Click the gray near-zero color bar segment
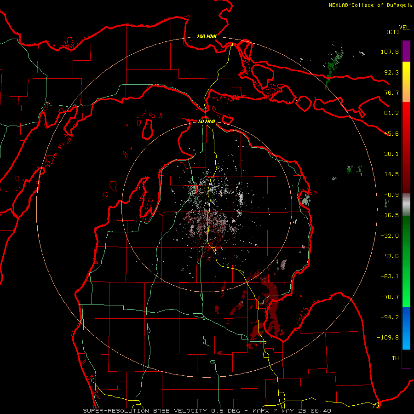Image resolution: width=414 pixels, height=414 pixels. coord(406,205)
